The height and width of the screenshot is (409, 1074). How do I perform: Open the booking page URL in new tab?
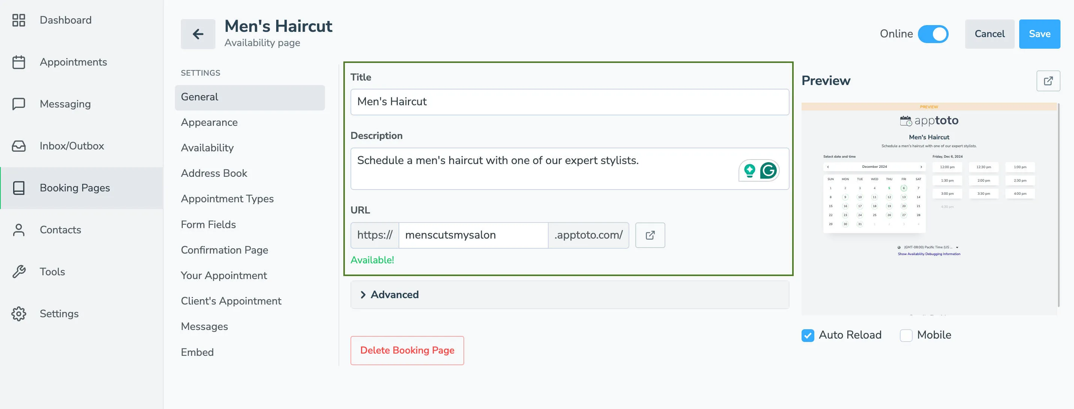coord(650,235)
